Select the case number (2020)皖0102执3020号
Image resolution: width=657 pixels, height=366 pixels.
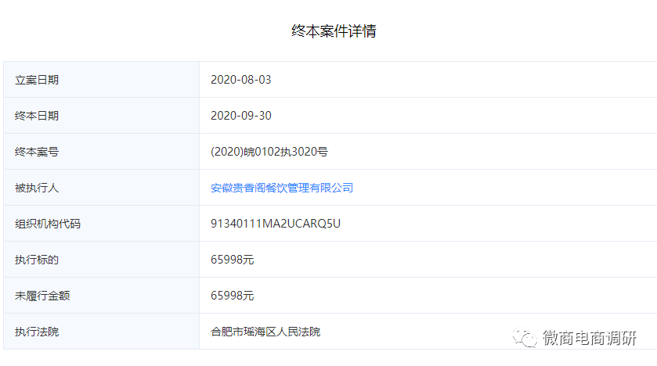(269, 152)
